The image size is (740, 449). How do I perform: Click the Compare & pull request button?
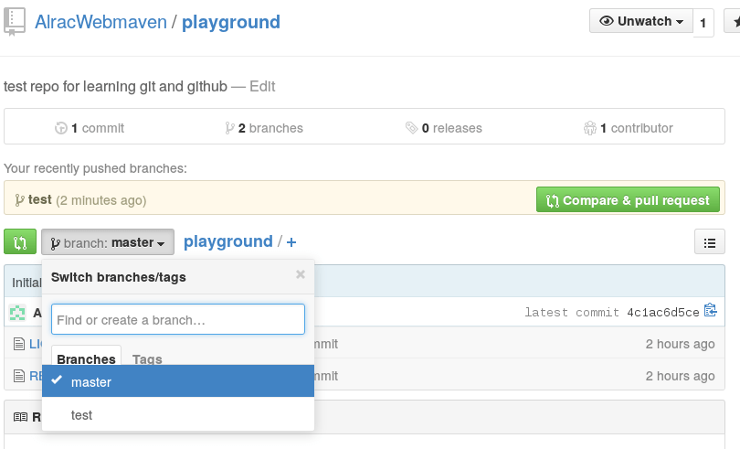(x=628, y=200)
